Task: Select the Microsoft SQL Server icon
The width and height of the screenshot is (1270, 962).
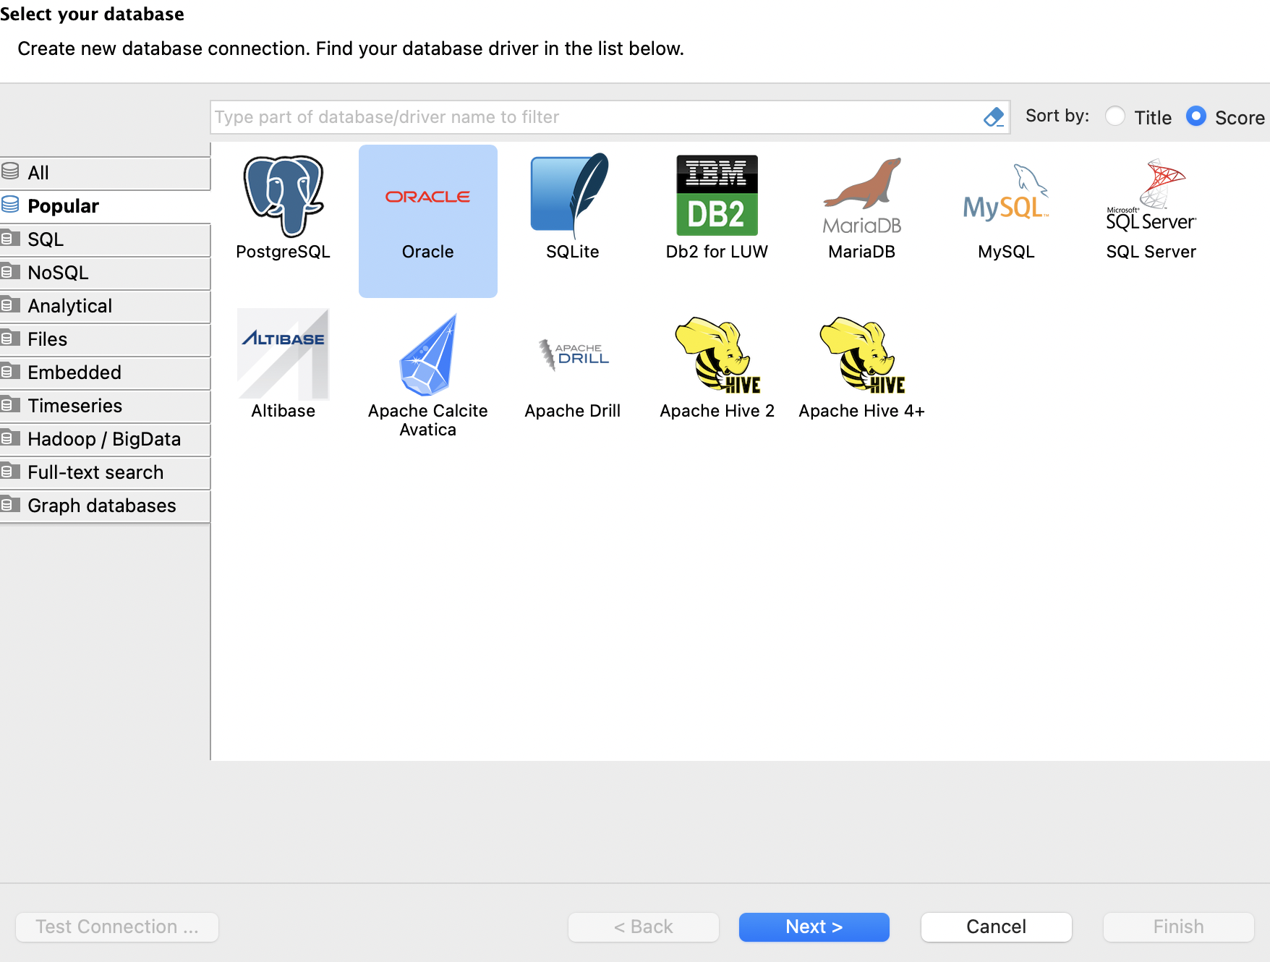Action: [1151, 195]
